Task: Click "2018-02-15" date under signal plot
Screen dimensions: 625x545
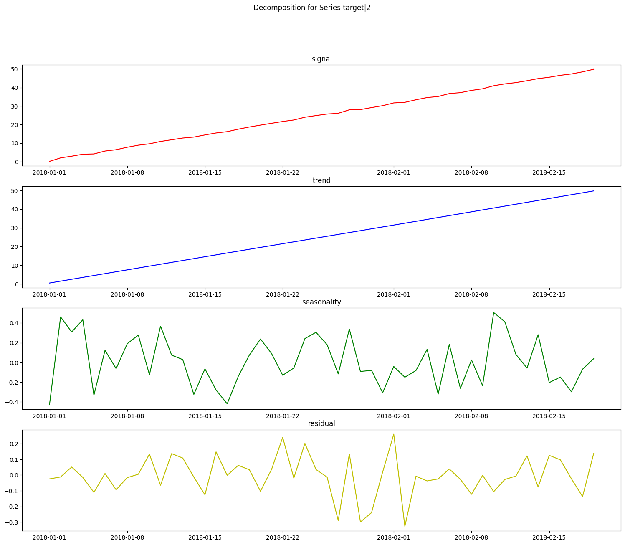Action: [x=549, y=172]
